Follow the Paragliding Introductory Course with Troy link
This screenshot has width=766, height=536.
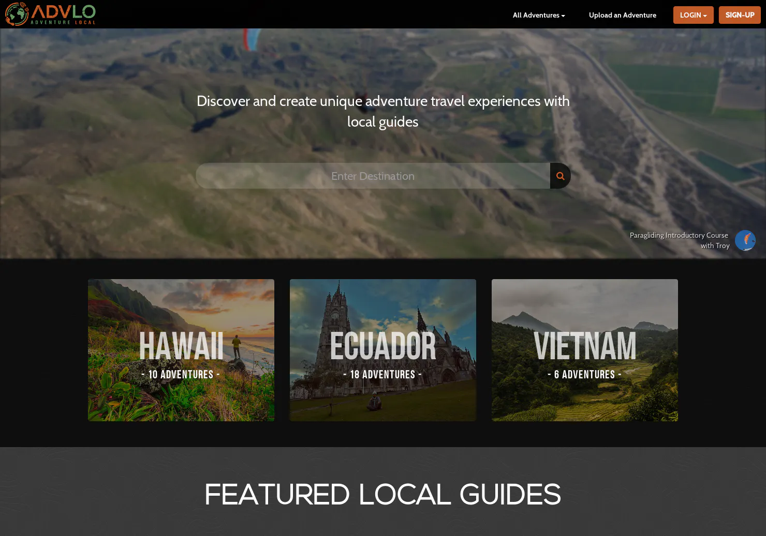point(679,240)
